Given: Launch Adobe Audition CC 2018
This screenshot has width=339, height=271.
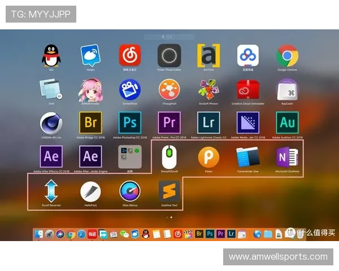Looking at the screenshot, I should (287, 122).
